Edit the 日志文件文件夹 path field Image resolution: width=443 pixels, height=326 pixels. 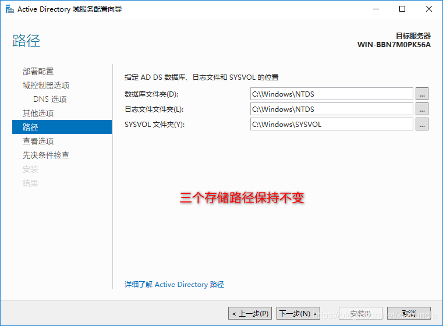[x=332, y=109]
